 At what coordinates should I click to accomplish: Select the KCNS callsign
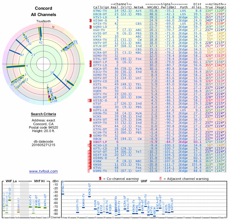(97, 117)
